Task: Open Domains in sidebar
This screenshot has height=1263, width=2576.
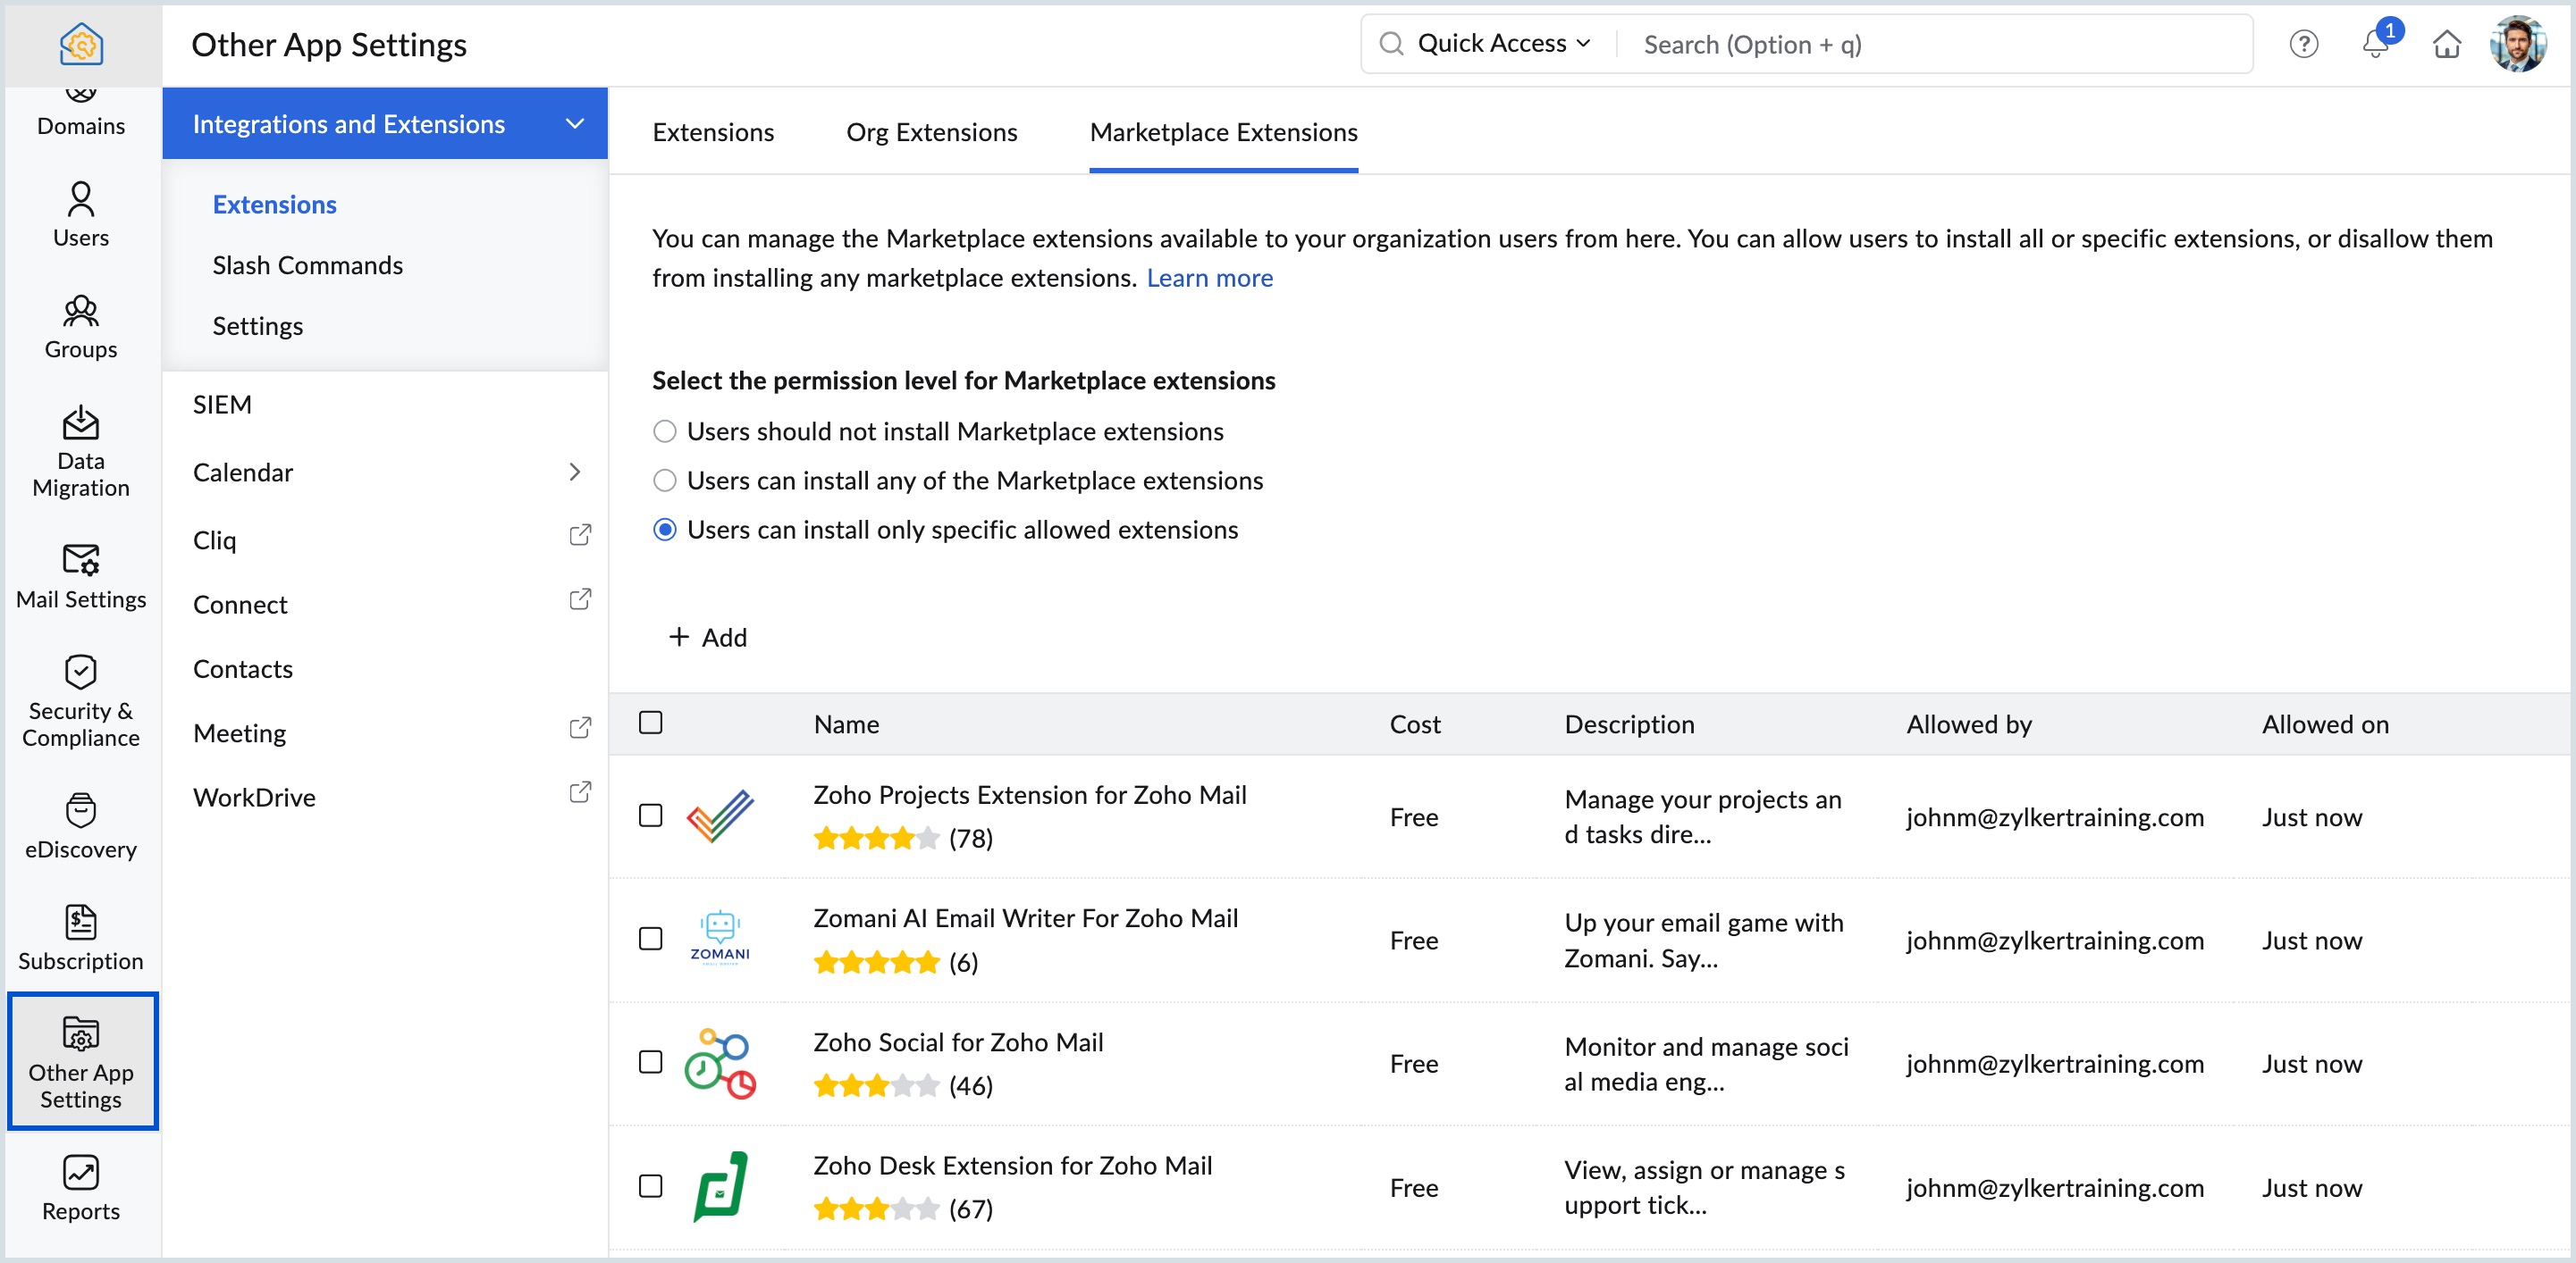Action: tap(81, 113)
